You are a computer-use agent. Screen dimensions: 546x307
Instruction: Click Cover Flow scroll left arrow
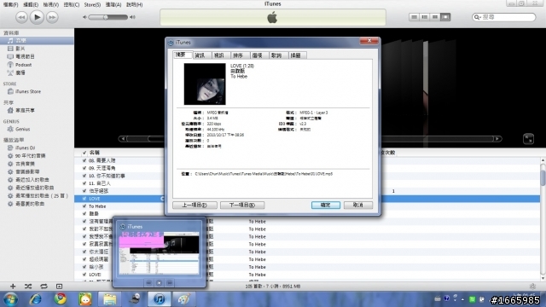[x=123, y=138]
